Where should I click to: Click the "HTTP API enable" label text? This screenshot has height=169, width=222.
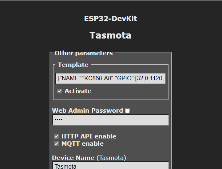click(89, 136)
